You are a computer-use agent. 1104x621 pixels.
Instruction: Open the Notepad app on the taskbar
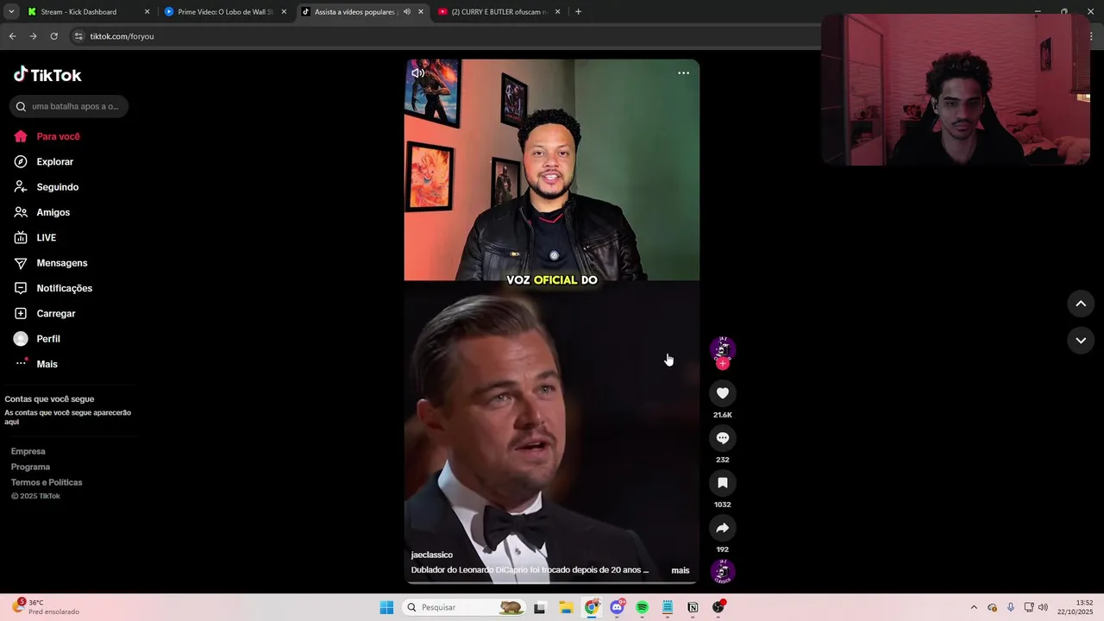pyautogui.click(x=668, y=607)
